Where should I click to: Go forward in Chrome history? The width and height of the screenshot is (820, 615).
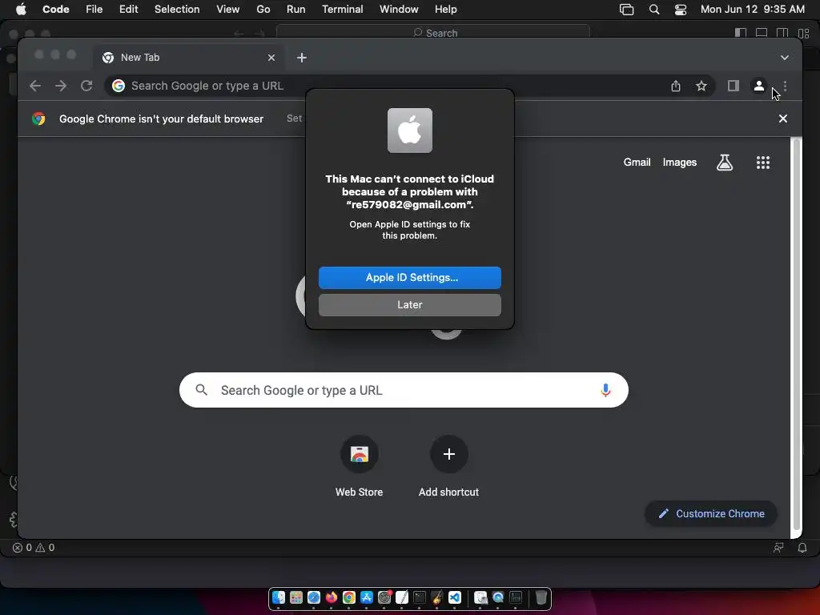click(x=61, y=86)
